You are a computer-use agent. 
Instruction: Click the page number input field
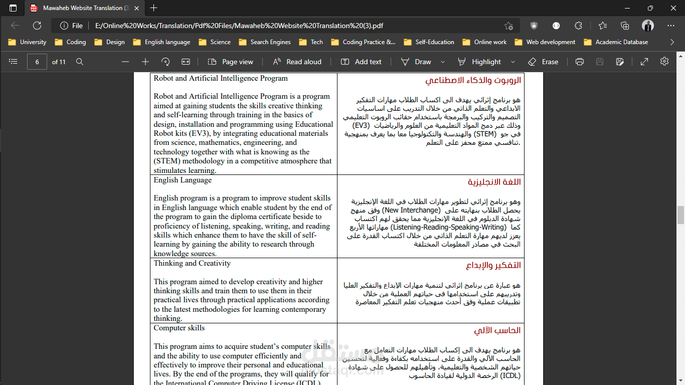click(37, 62)
